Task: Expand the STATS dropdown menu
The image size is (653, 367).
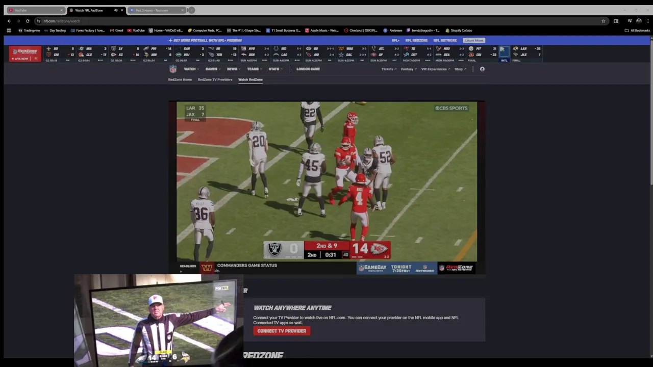Action: (x=275, y=69)
